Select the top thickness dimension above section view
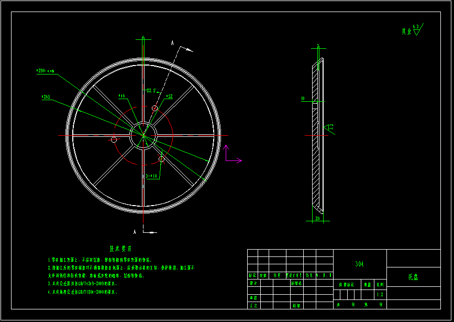Viewport: 454px width, 322px height. click(x=318, y=46)
